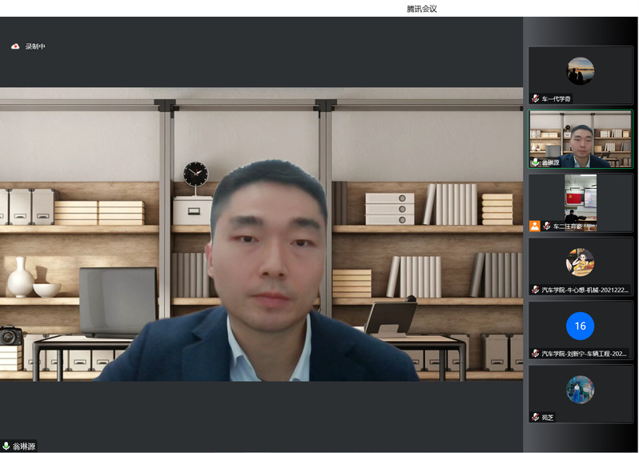Screen dimensions: 639x453
Task: Open 车二汪育豪 camera video thumbnail
Action: click(x=581, y=198)
